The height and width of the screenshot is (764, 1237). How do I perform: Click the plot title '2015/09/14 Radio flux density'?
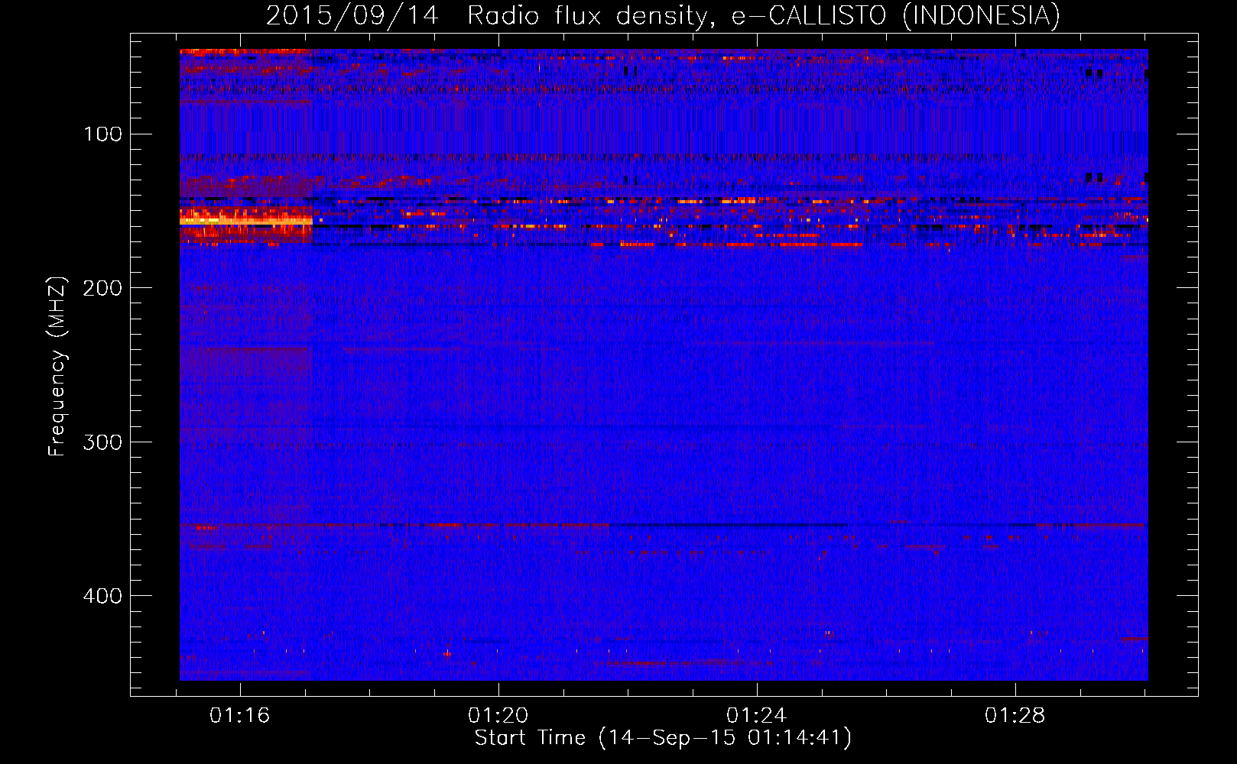coord(664,16)
